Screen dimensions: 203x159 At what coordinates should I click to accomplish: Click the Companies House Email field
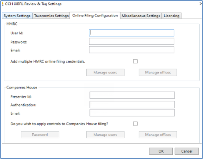click(x=132, y=113)
